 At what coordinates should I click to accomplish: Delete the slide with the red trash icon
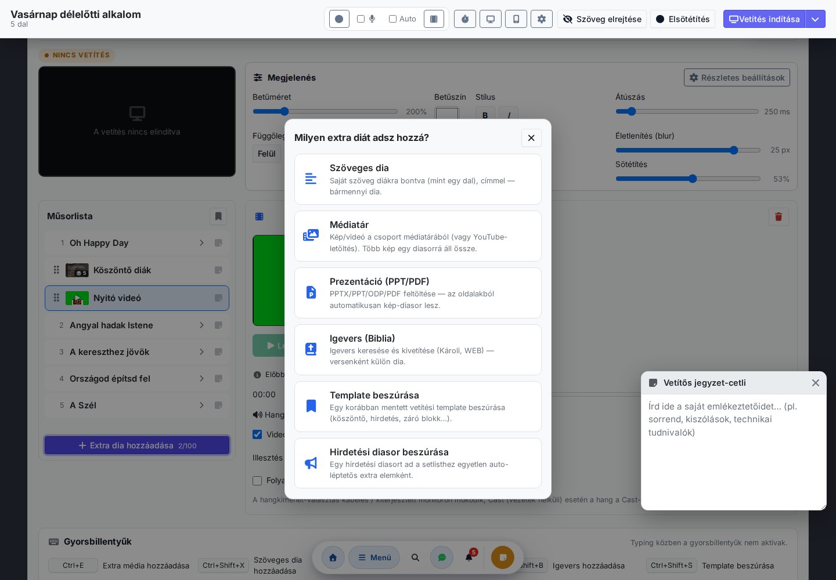pos(779,216)
